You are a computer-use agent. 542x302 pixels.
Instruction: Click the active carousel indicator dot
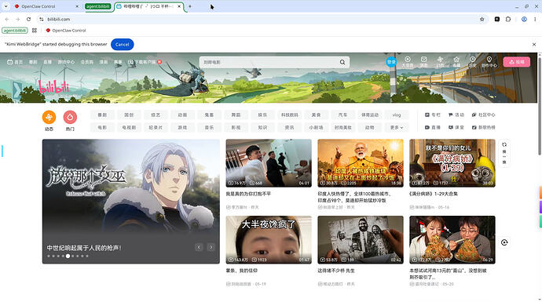tap(68, 256)
